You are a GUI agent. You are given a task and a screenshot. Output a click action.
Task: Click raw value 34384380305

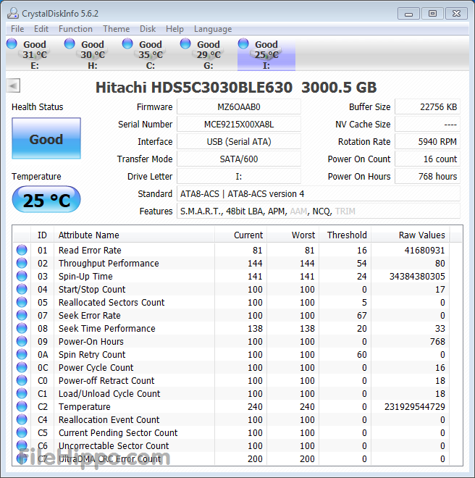coord(417,276)
